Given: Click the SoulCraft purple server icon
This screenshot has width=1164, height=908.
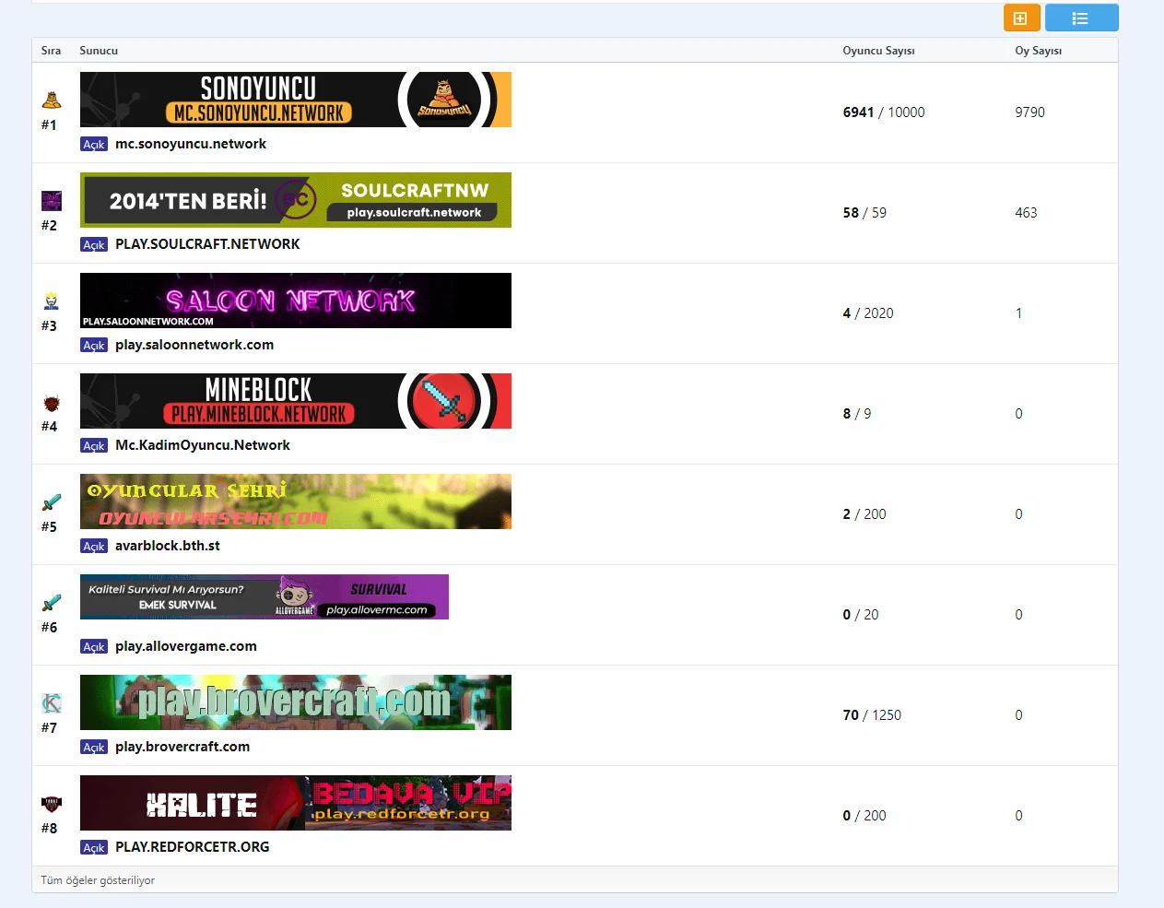Looking at the screenshot, I should 52,201.
